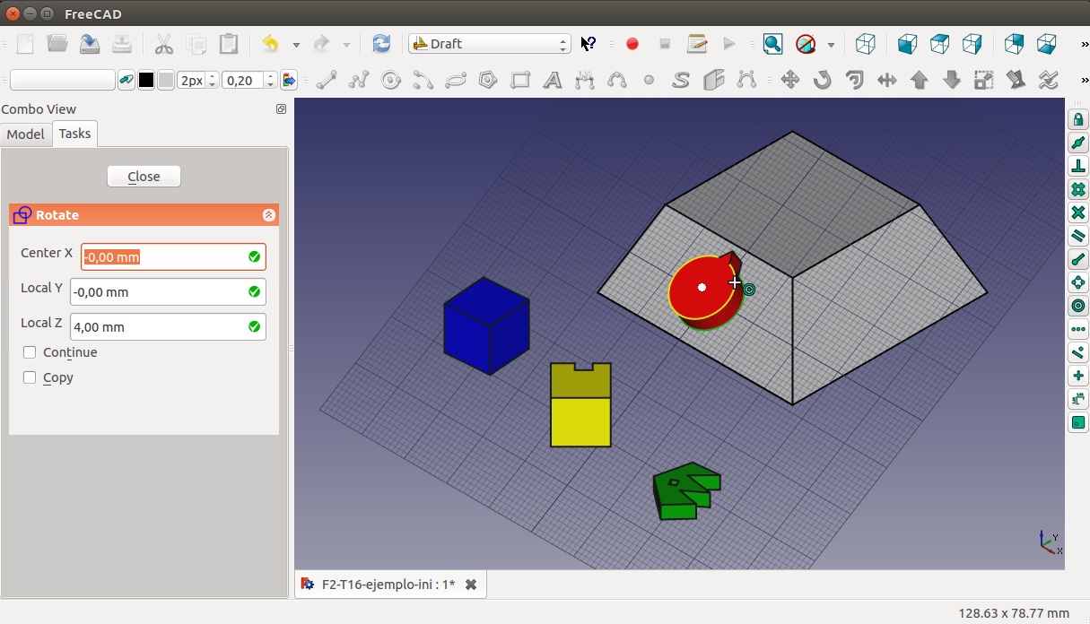Click the refresh recompute icon
This screenshot has width=1090, height=624.
pyautogui.click(x=381, y=43)
